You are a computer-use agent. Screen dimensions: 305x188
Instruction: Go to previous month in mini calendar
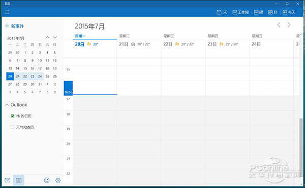click(47, 37)
